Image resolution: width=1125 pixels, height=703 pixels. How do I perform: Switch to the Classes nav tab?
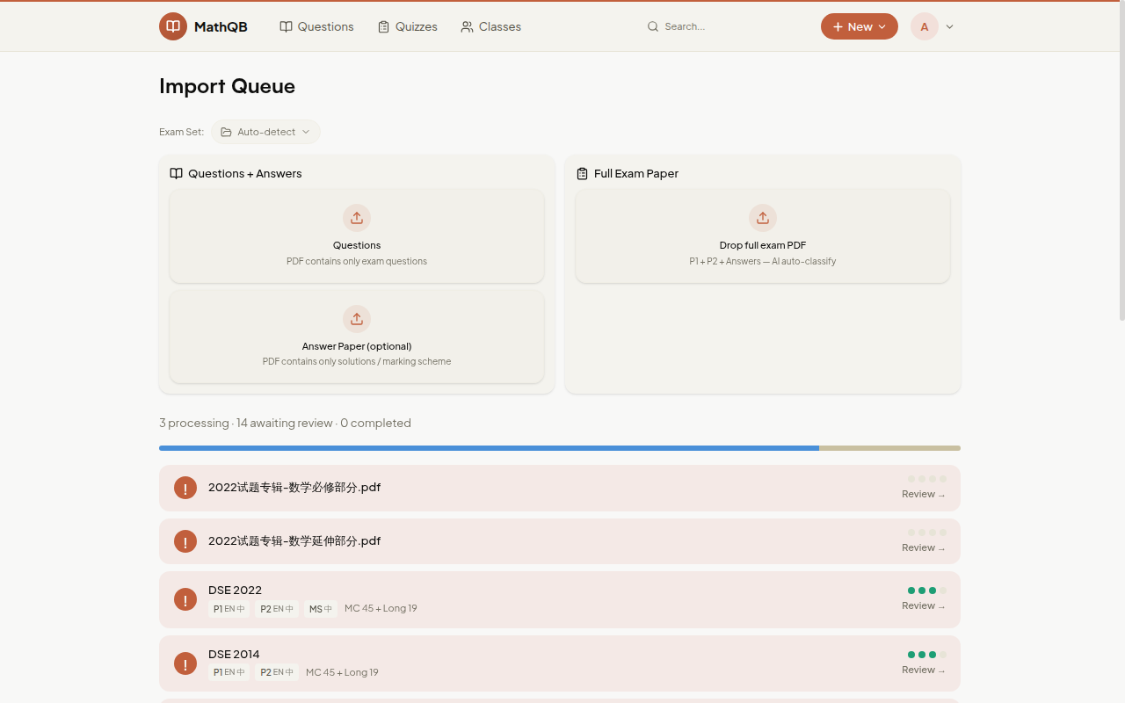(490, 26)
